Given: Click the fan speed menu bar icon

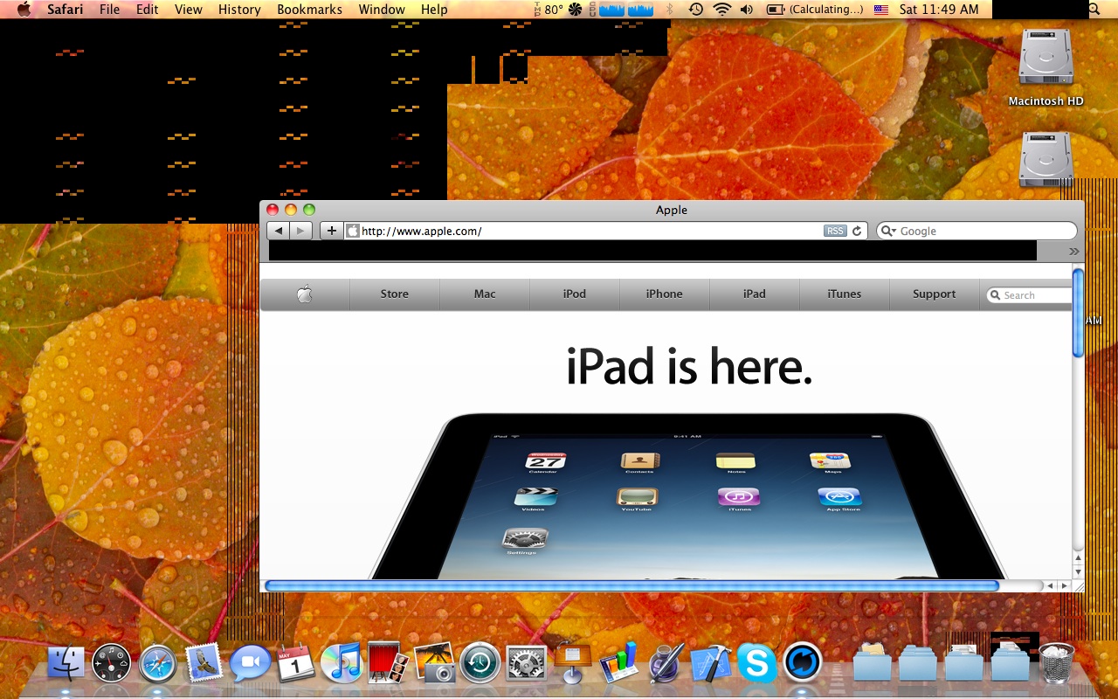Looking at the screenshot, I should [575, 10].
